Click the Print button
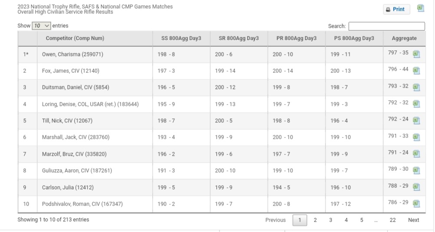Image resolution: width=435 pixels, height=232 pixels. pos(396,10)
